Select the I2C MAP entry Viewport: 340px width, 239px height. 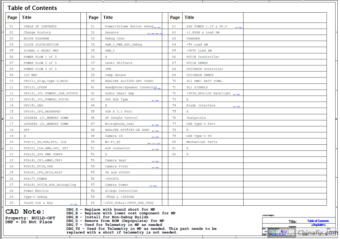click(30, 75)
